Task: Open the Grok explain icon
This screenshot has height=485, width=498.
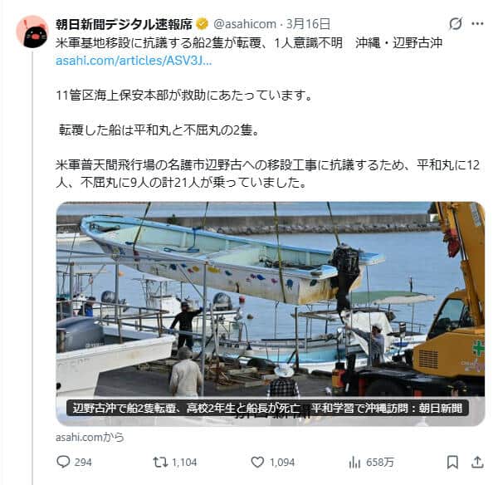Action: pyautogui.click(x=456, y=23)
